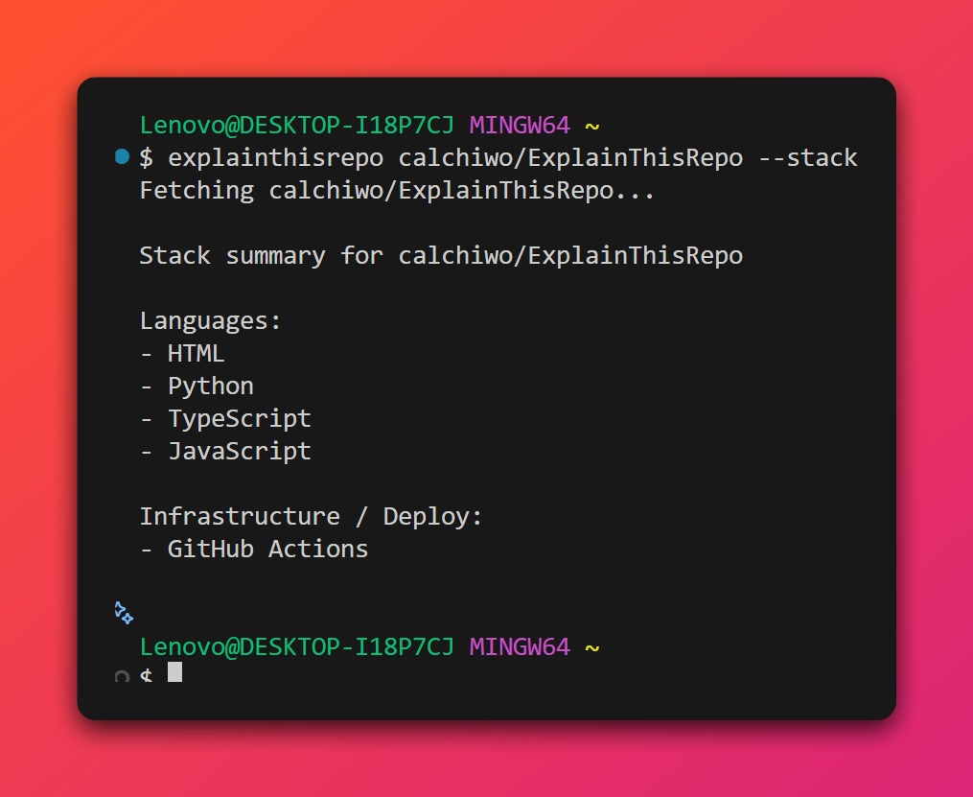Screen dimensions: 973x797
Task: Click the blue dot marker beside the explainthisrepo command
Action: point(121,156)
